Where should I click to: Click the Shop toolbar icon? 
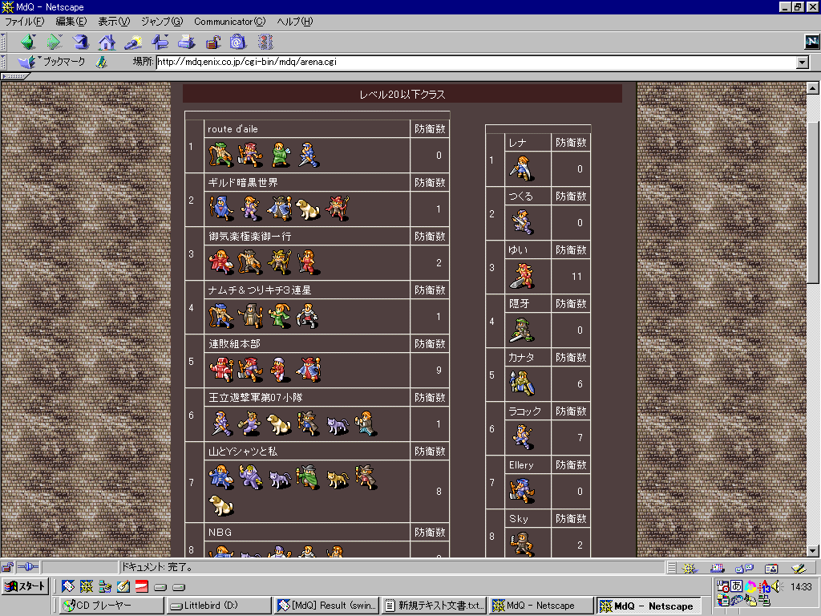[238, 42]
